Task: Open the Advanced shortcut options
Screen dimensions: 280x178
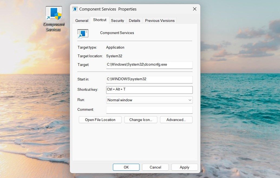Action: pos(176,120)
